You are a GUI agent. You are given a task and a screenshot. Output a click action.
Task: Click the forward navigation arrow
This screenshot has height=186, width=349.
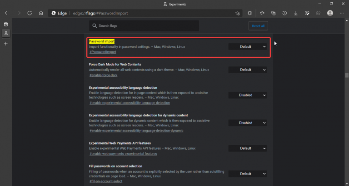19,13
